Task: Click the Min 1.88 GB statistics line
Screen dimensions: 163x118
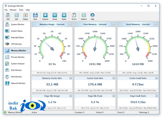Action: pos(95,73)
